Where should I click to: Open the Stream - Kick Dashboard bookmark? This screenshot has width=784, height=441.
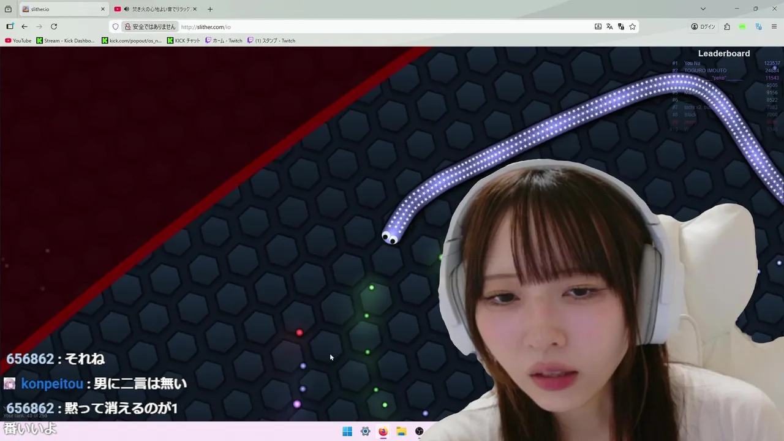click(66, 40)
